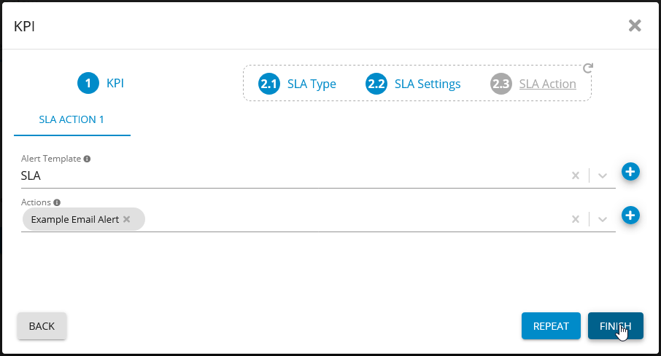Image resolution: width=661 pixels, height=356 pixels.
Task: Click the info icon beside Actions label
Action: click(x=57, y=202)
